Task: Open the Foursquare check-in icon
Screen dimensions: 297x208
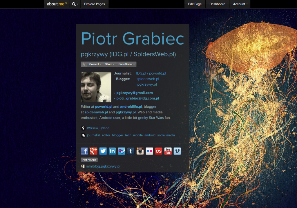Action: (122, 151)
